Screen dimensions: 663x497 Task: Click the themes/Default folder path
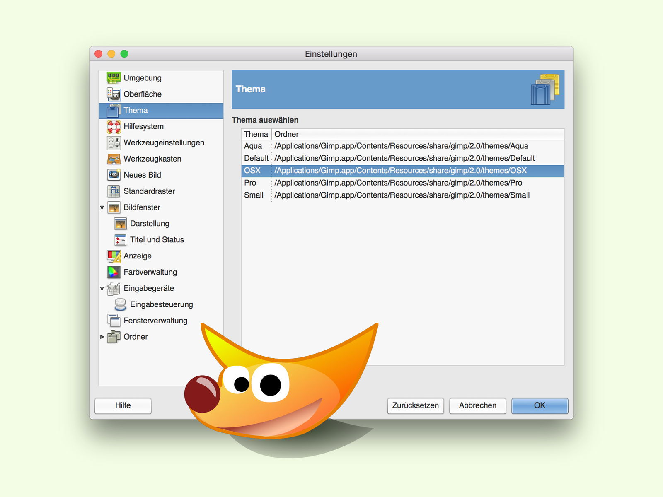pos(404,158)
